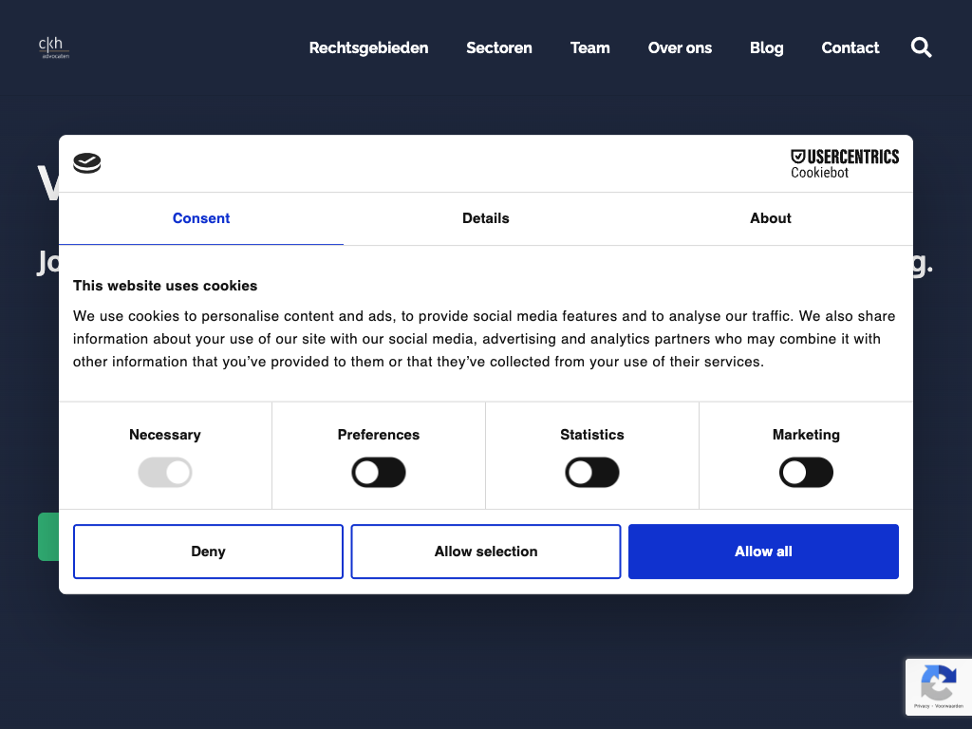The width and height of the screenshot is (972, 729).
Task: Click the search magnifier icon
Action: coord(921,47)
